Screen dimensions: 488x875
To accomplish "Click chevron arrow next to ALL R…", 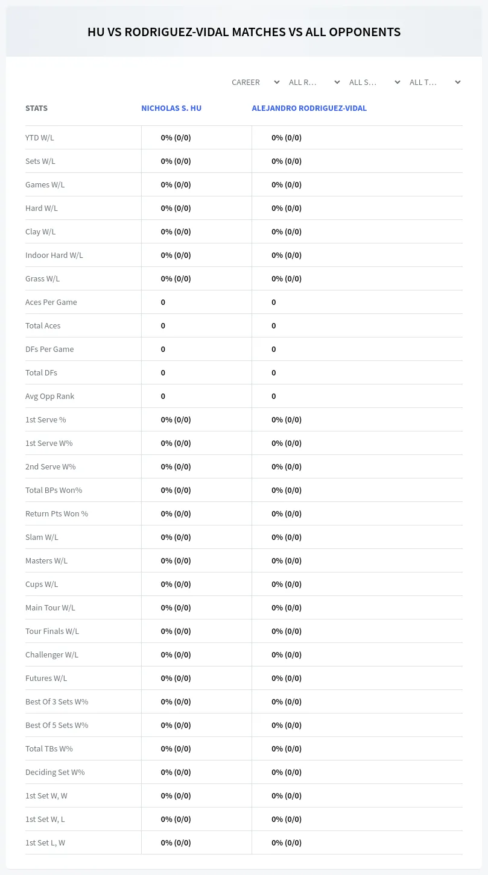I will (337, 82).
